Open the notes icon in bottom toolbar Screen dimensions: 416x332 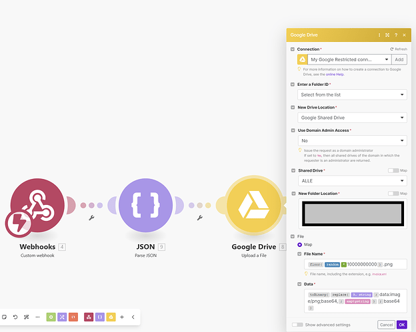coord(4,317)
